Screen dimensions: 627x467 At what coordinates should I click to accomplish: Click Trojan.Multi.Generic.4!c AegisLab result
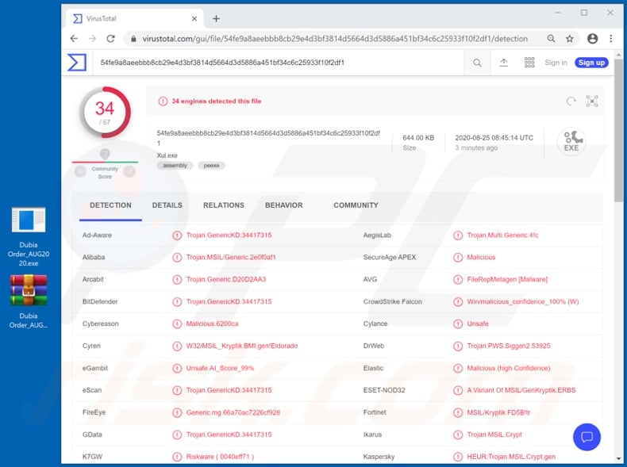(x=502, y=235)
